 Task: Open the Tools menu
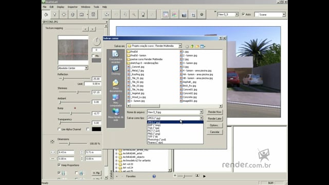coord(96,7)
